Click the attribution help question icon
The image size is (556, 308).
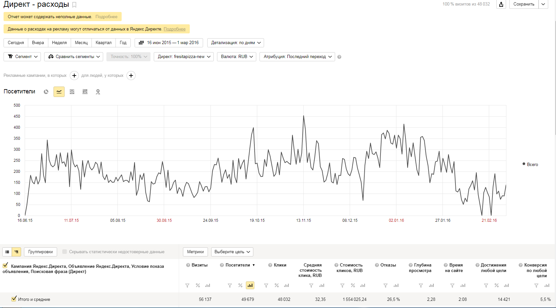click(x=339, y=57)
